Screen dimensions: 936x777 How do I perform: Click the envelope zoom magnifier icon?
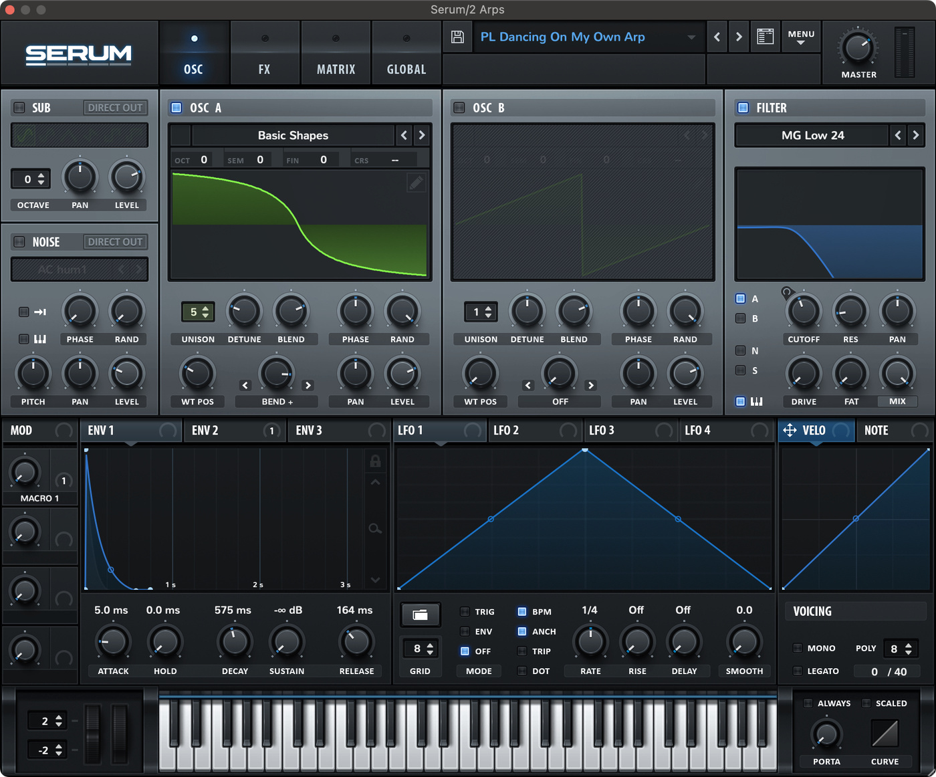click(375, 529)
